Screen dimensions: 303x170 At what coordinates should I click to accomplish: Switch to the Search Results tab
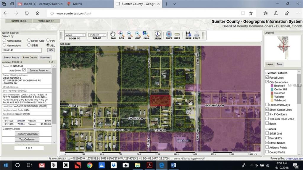12,57
